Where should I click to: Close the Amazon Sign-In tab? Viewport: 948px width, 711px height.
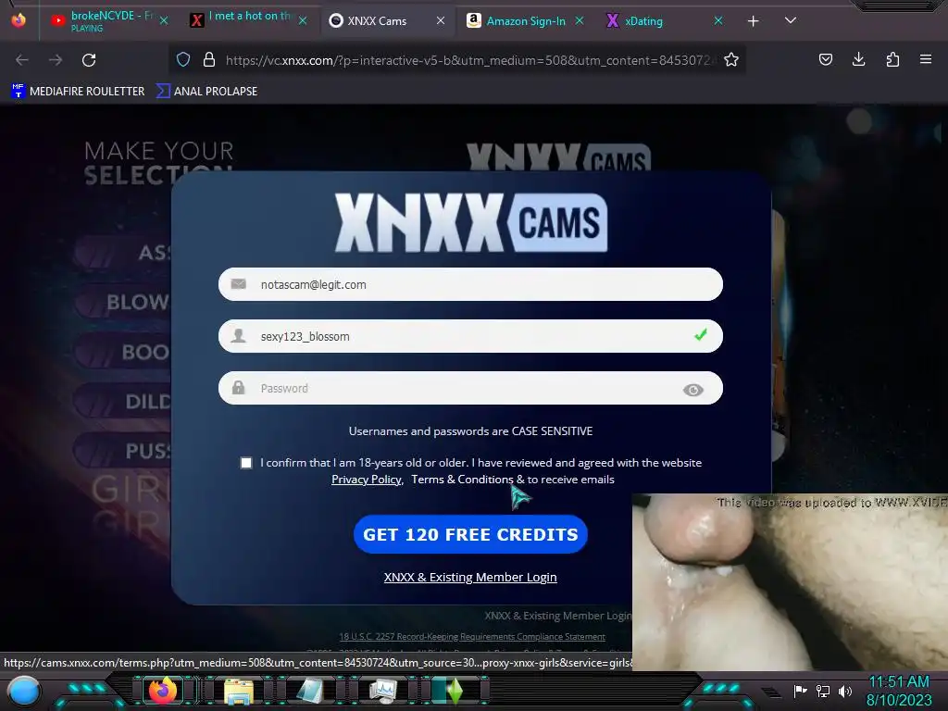tap(580, 20)
